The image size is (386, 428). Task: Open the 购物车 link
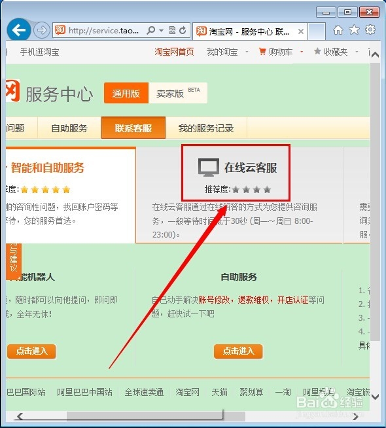pyautogui.click(x=281, y=52)
